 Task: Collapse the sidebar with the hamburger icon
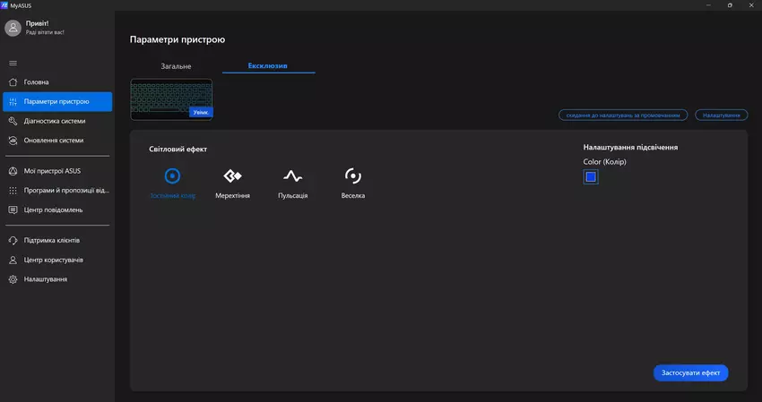click(x=13, y=63)
